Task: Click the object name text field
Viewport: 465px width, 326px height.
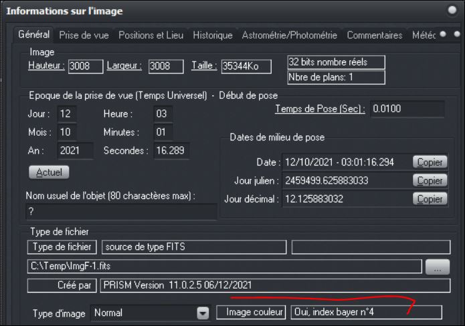Action: click(120, 211)
